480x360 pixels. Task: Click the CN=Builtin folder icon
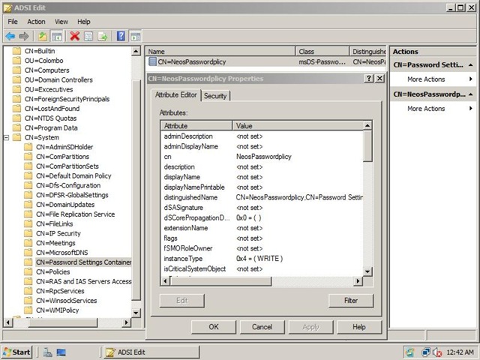[16, 51]
